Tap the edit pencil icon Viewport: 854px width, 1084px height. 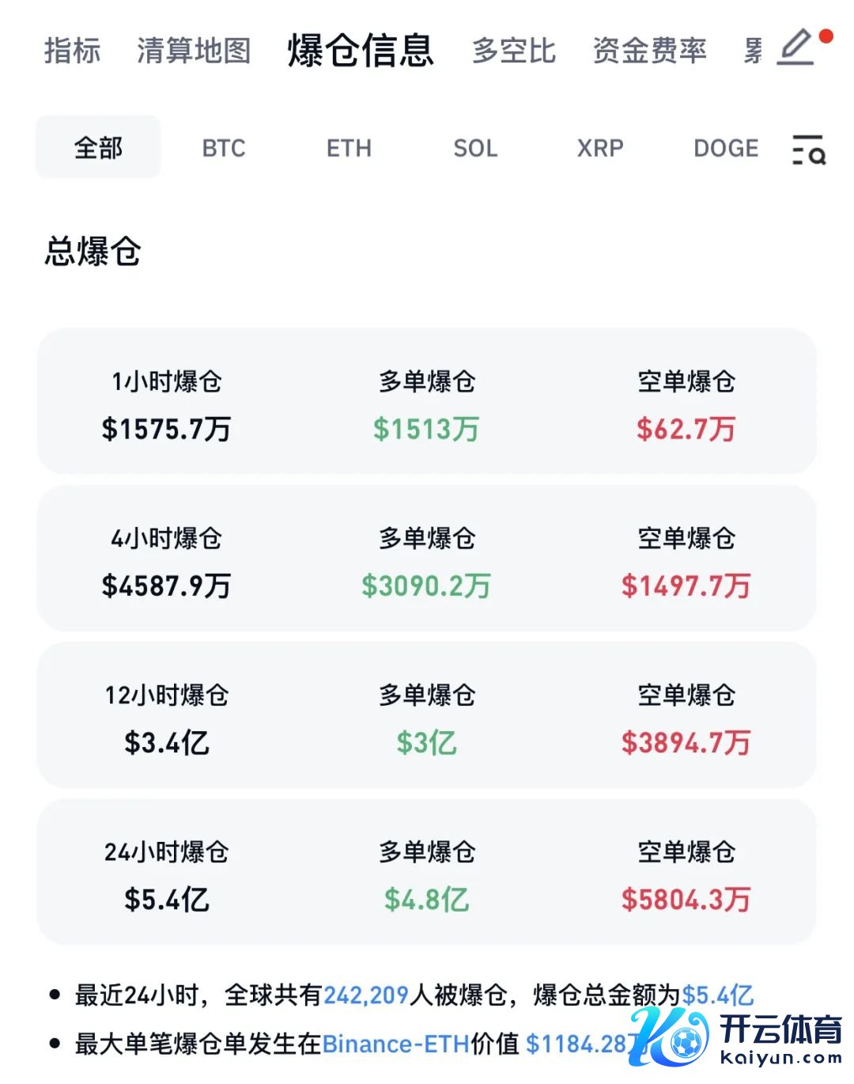797,47
